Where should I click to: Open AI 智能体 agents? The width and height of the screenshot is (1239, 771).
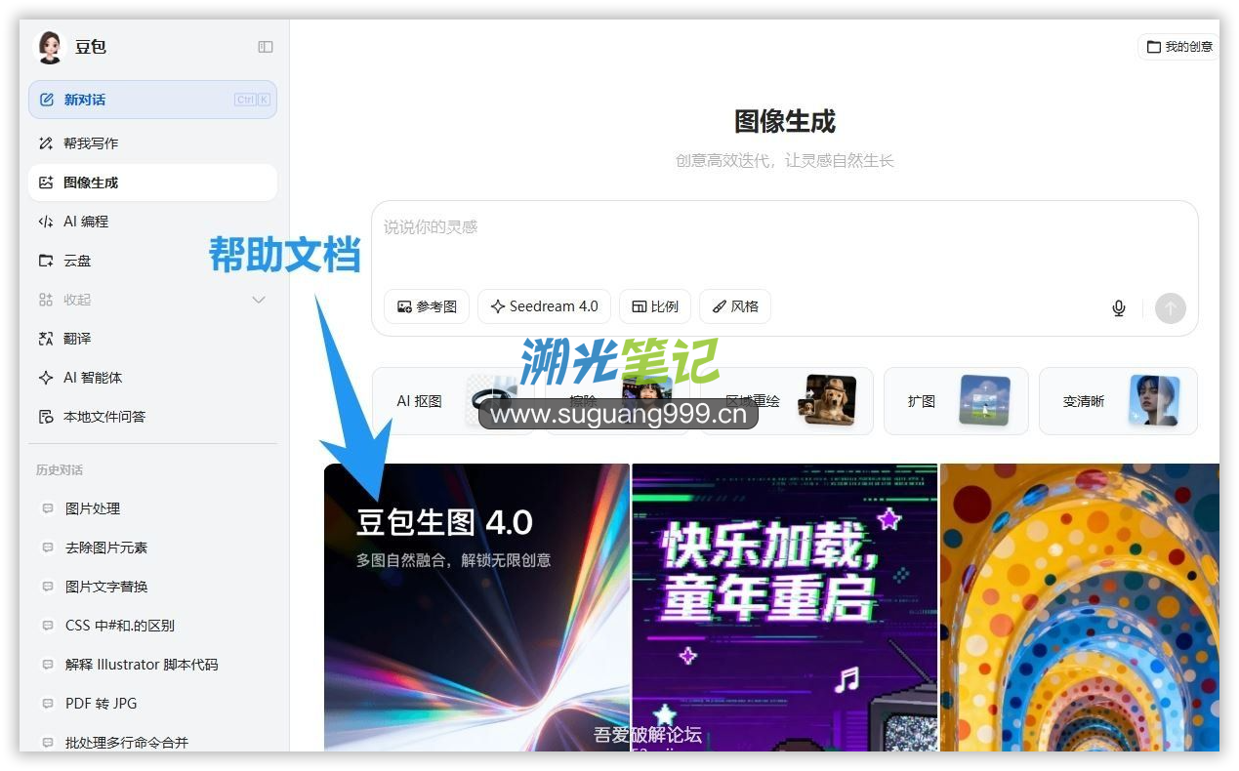[93, 378]
